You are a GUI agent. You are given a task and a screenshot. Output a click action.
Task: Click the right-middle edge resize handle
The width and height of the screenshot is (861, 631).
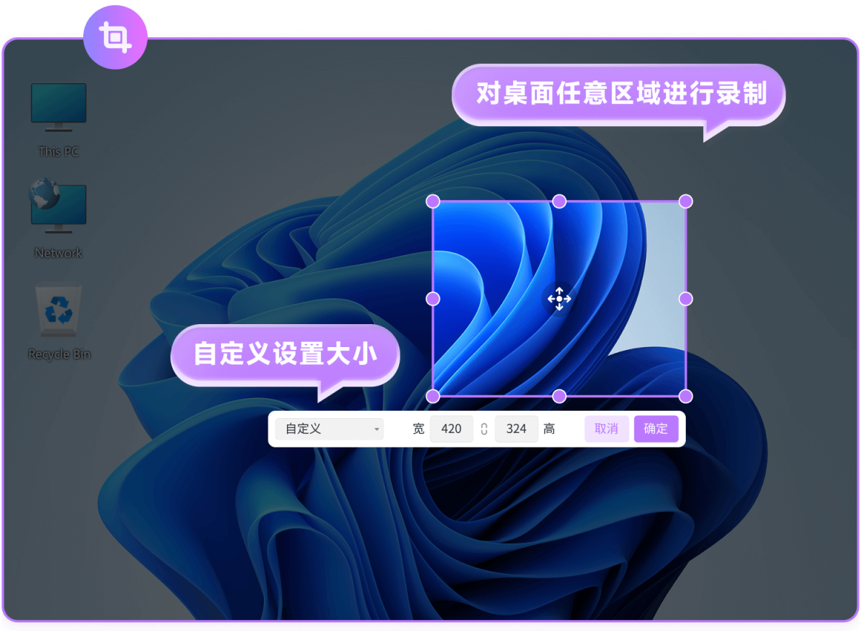(x=685, y=298)
